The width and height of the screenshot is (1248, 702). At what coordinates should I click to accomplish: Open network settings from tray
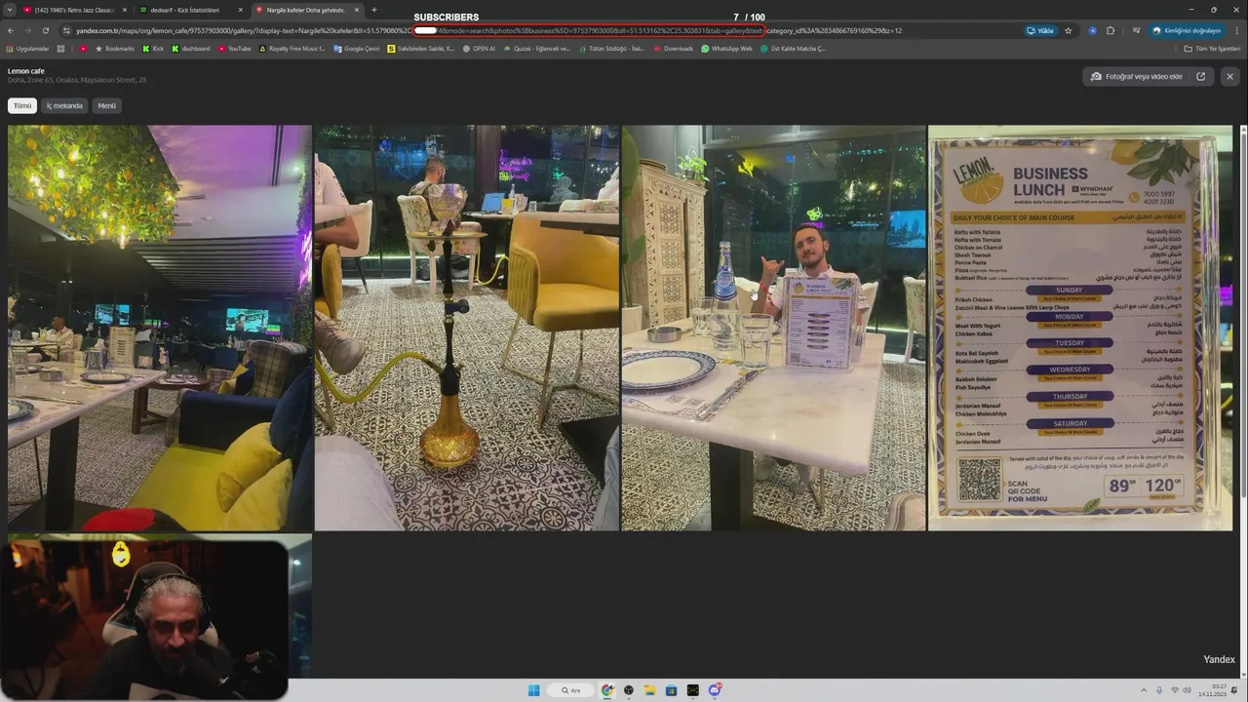(1175, 690)
